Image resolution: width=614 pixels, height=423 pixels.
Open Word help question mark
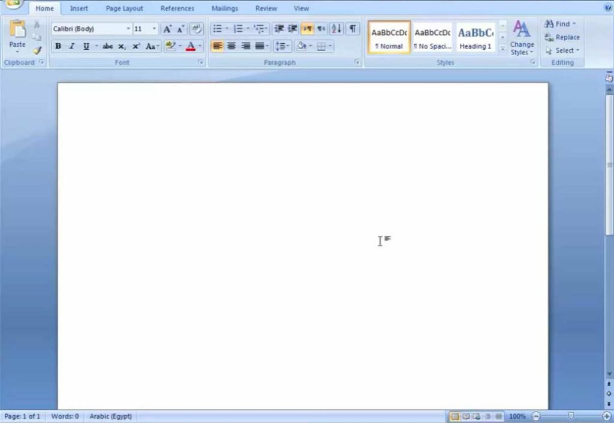[x=608, y=7]
